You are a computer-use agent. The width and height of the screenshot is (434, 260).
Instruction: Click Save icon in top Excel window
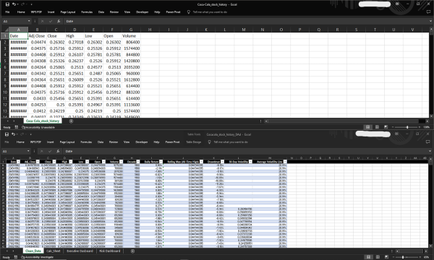click(x=7, y=4)
